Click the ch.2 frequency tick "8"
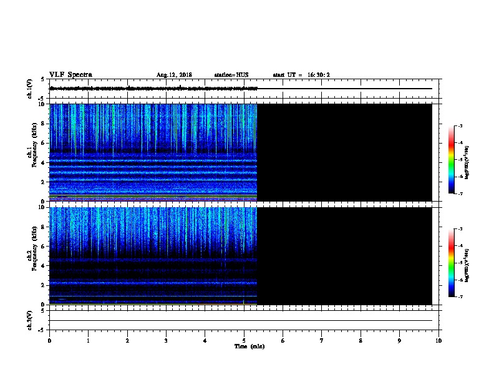This screenshot has width=494, height=382. pyautogui.click(x=43, y=227)
